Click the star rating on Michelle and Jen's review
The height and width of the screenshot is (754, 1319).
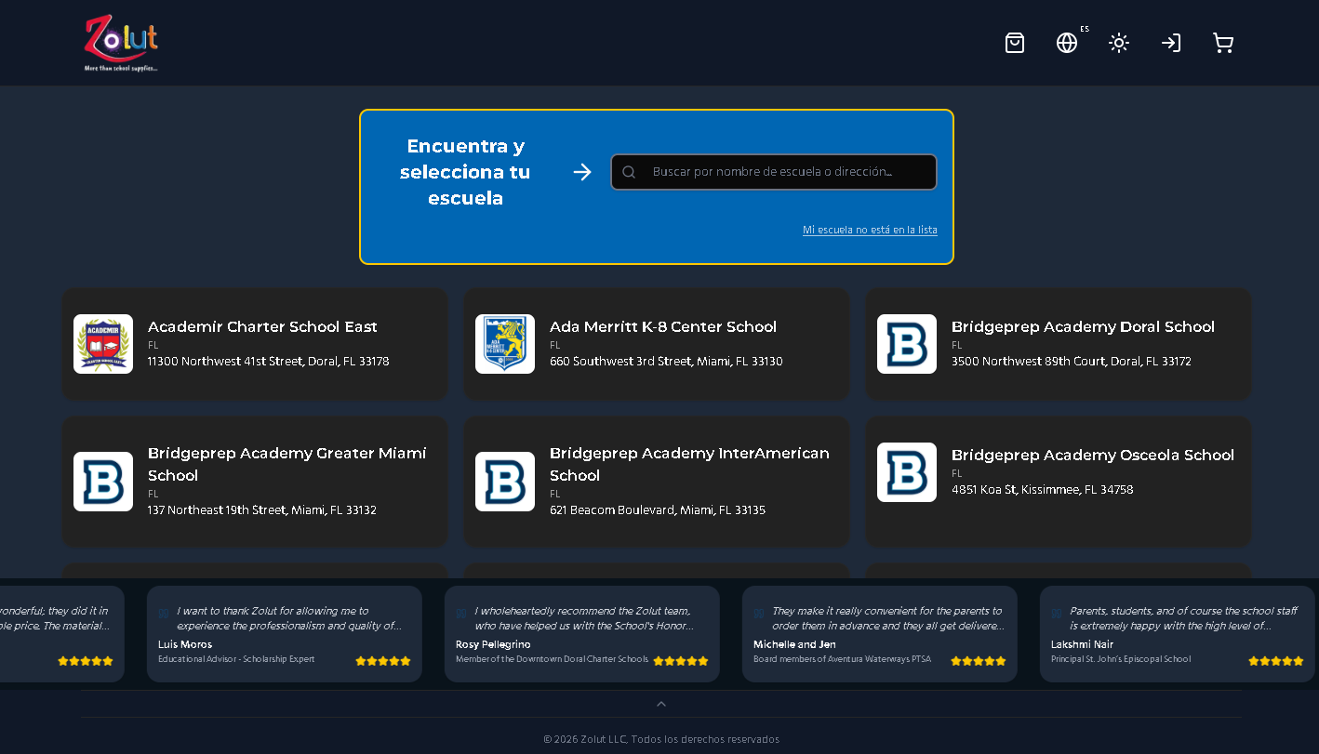coord(979,661)
